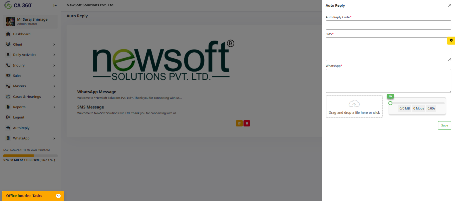Click the Daily Activities pin icon

tap(8, 55)
